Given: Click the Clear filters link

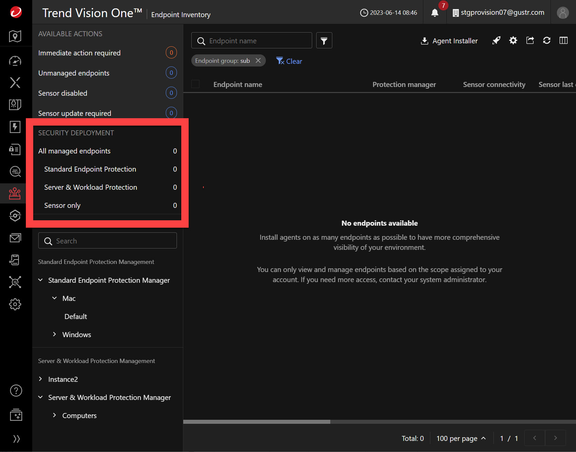Looking at the screenshot, I should click(289, 61).
